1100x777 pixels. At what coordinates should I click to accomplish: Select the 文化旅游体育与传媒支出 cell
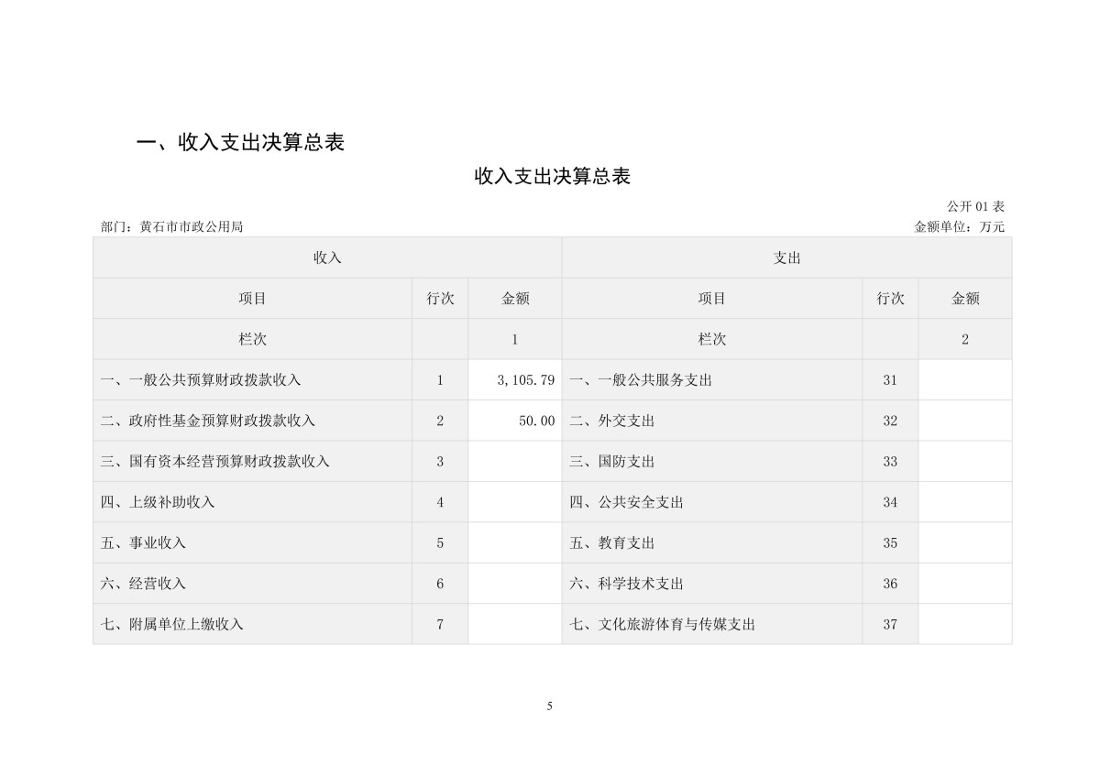(x=662, y=625)
